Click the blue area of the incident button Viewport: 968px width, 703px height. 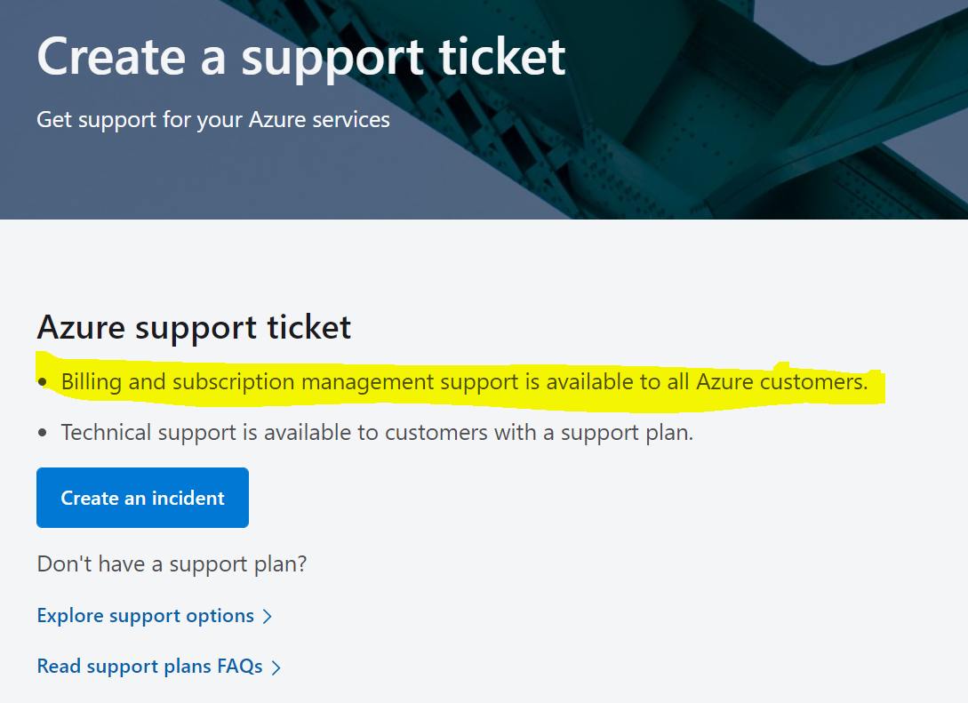tap(142, 497)
